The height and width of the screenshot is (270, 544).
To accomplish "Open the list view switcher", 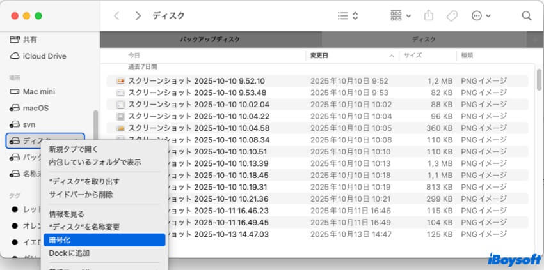I will tap(348, 16).
